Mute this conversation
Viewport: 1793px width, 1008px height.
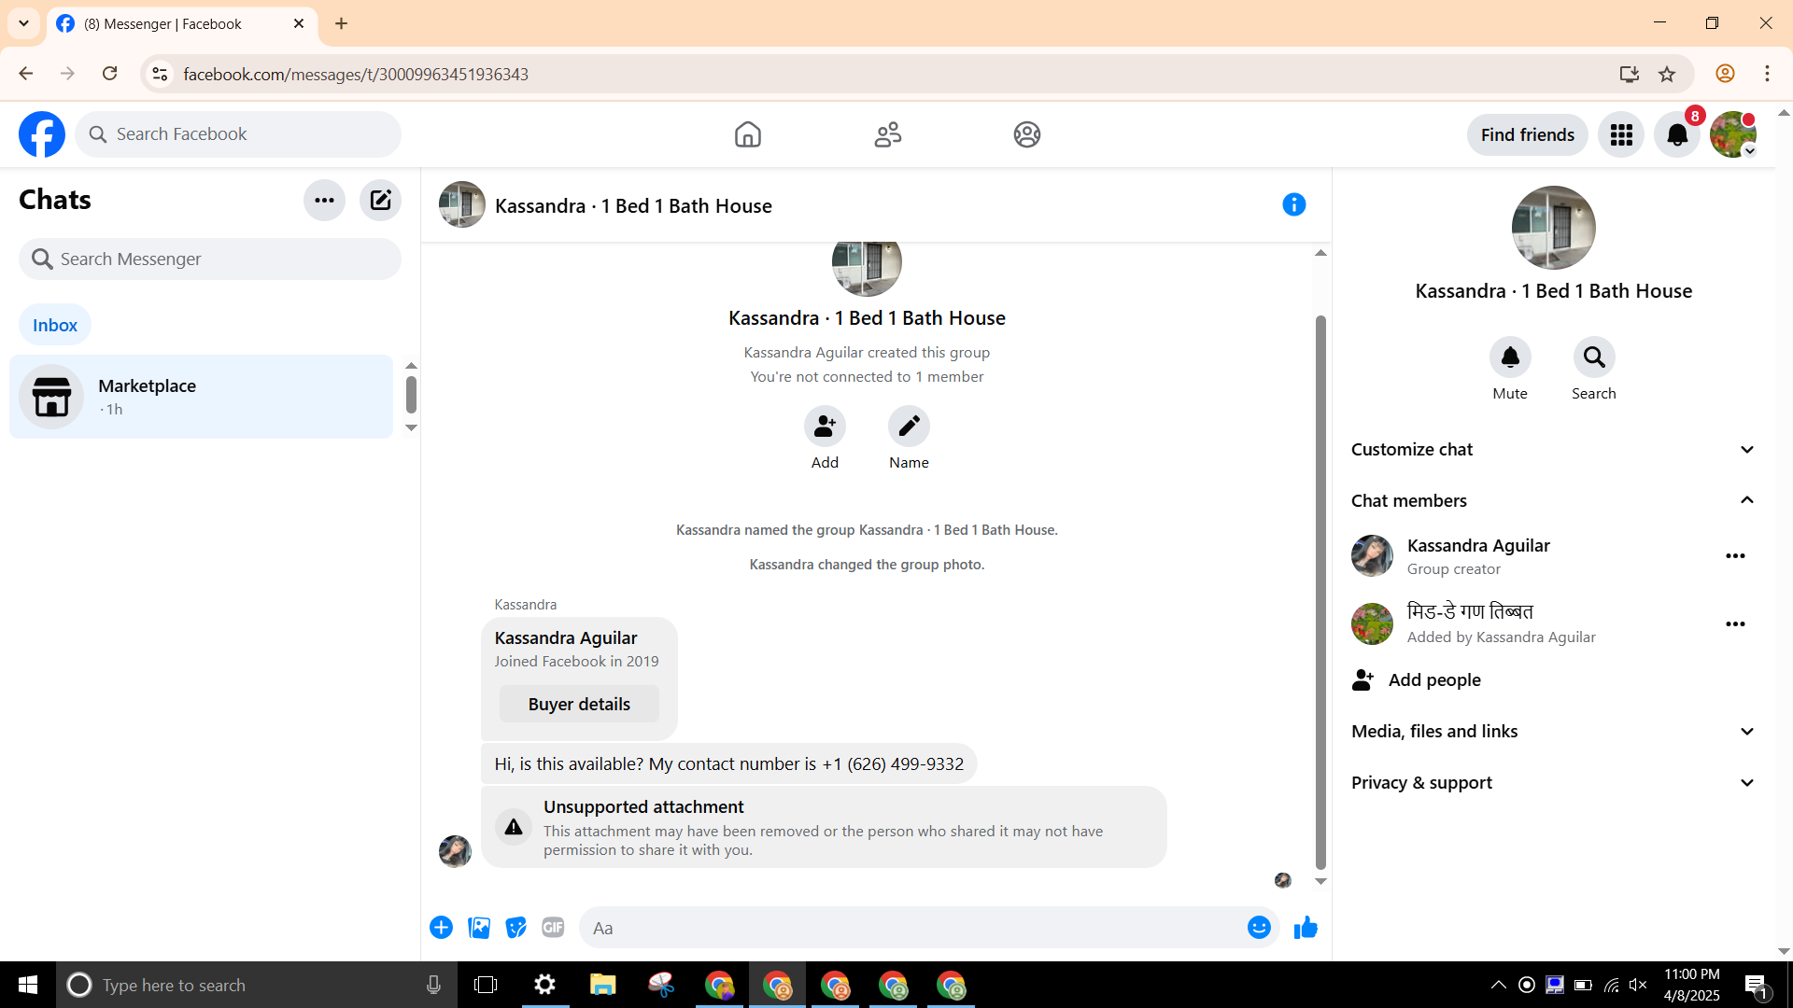(1509, 357)
